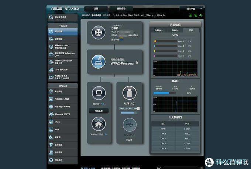Open Adaptive QoS 网络监控家

click(63, 54)
